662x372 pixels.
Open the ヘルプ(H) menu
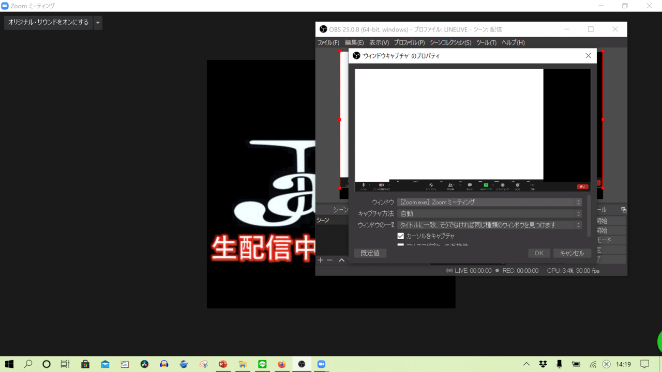513,42
